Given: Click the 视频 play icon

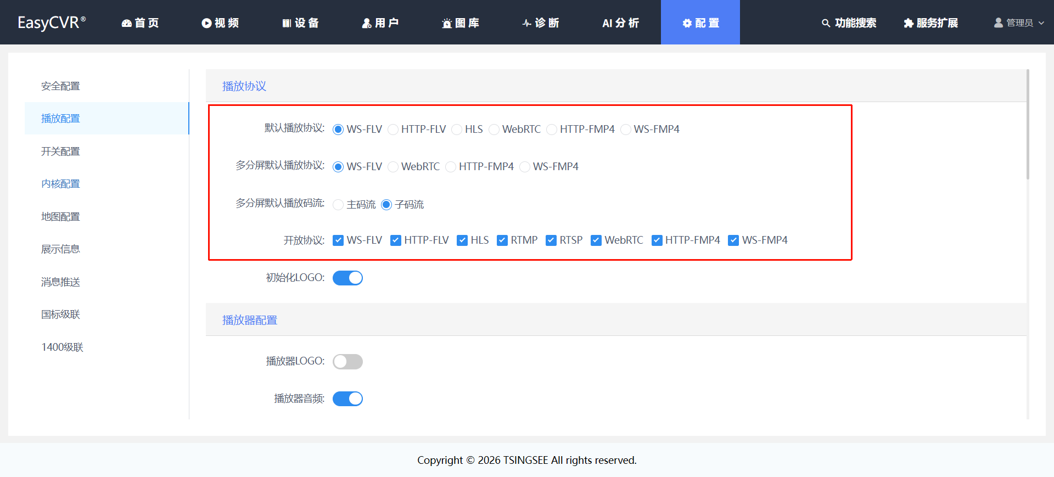Looking at the screenshot, I should 206,23.
